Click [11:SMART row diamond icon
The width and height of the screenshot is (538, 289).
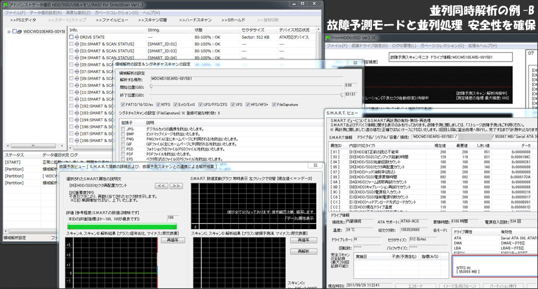coord(77,92)
